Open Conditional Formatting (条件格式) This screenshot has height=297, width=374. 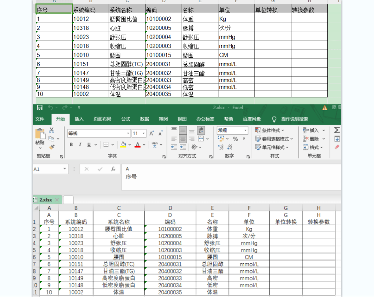(x=270, y=130)
